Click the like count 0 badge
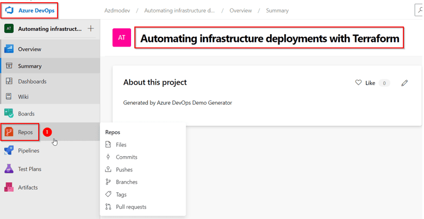The height and width of the screenshot is (219, 424). coord(384,83)
